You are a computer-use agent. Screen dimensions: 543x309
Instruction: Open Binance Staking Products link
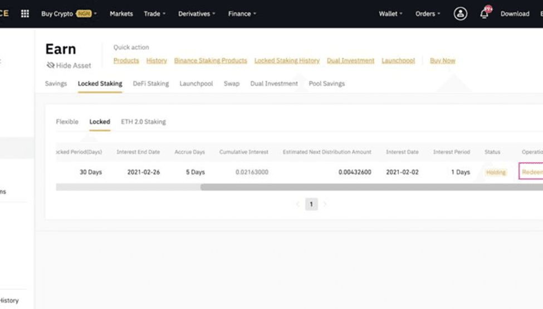point(211,61)
